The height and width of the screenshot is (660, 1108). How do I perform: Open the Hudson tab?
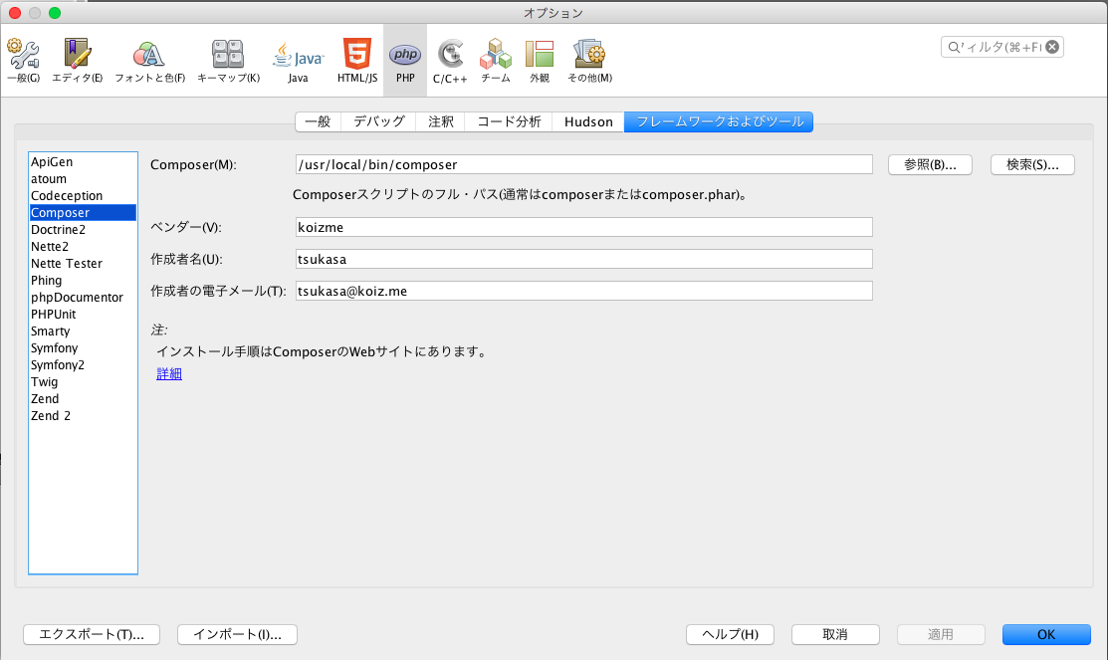pos(587,121)
